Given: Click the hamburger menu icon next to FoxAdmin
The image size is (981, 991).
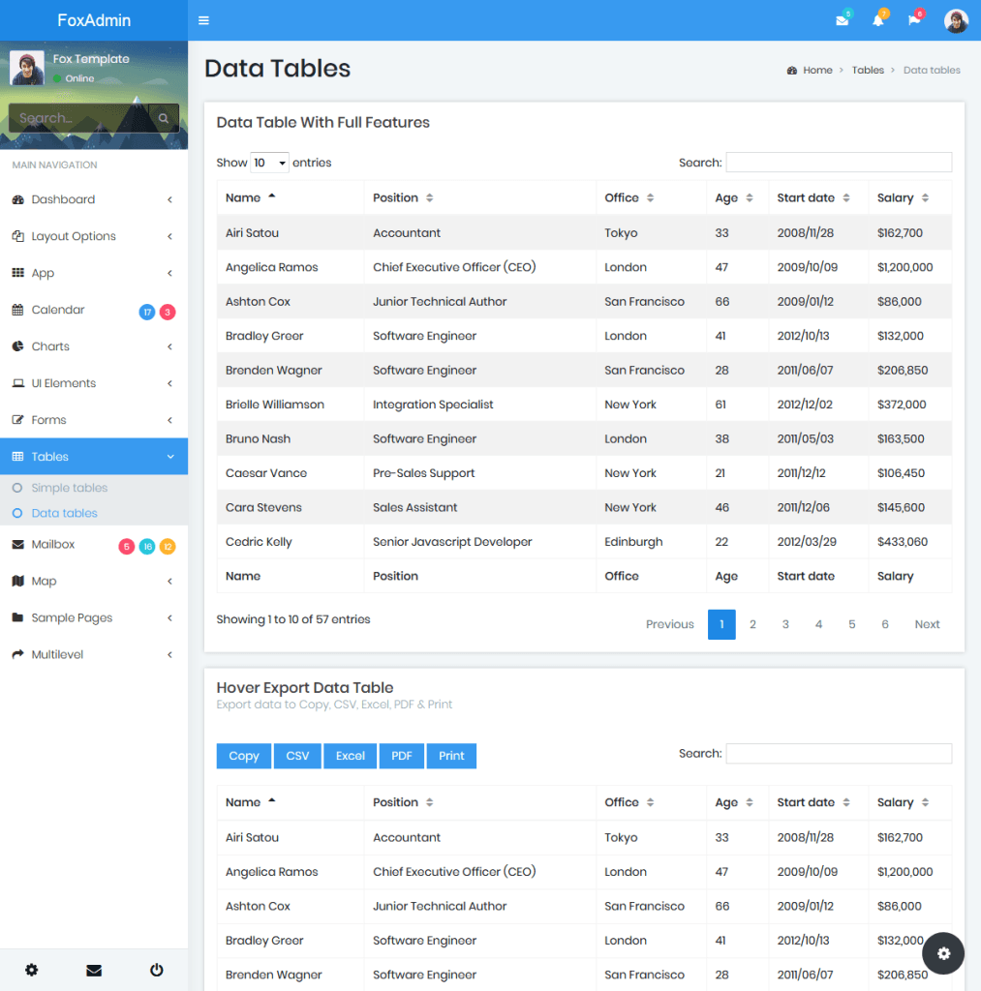Looking at the screenshot, I should tap(202, 19).
